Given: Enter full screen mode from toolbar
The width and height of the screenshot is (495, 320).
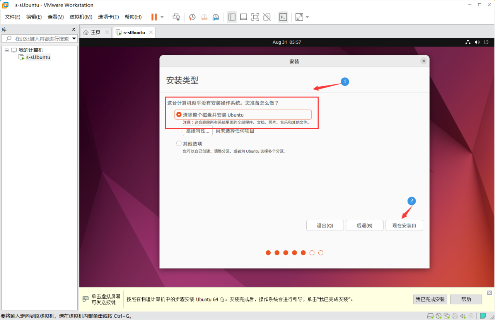Looking at the screenshot, I should coord(255,17).
